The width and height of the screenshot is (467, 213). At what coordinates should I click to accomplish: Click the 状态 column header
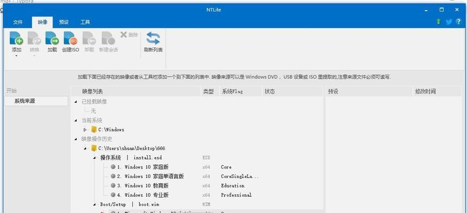292,92
